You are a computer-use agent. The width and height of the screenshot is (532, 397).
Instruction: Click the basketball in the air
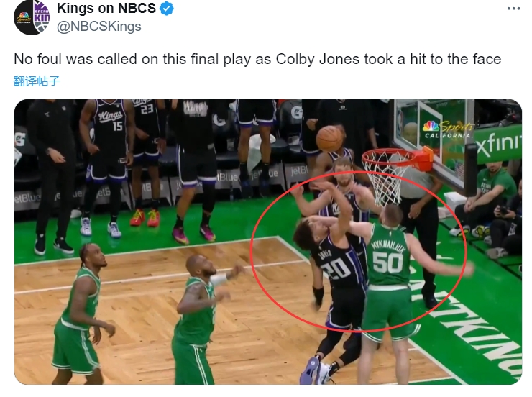(330, 138)
